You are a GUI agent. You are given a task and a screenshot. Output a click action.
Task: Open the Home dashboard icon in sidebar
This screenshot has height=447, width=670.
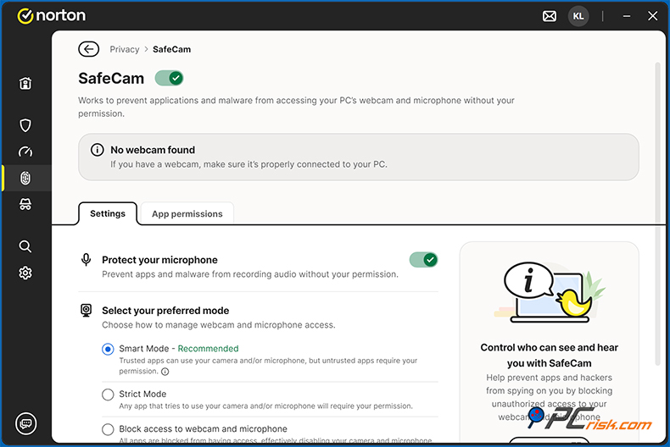coord(25,83)
